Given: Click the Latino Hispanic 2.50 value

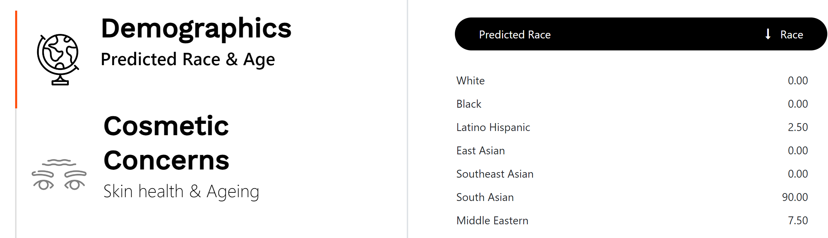Looking at the screenshot, I should 797,127.
